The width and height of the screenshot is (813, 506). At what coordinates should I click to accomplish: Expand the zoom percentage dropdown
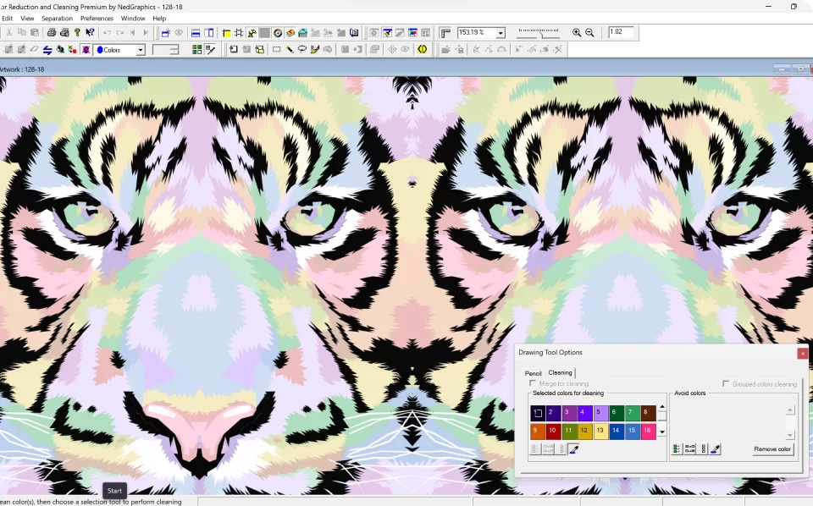[501, 33]
